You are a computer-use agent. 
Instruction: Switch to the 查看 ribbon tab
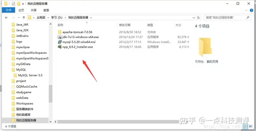tap(46, 10)
